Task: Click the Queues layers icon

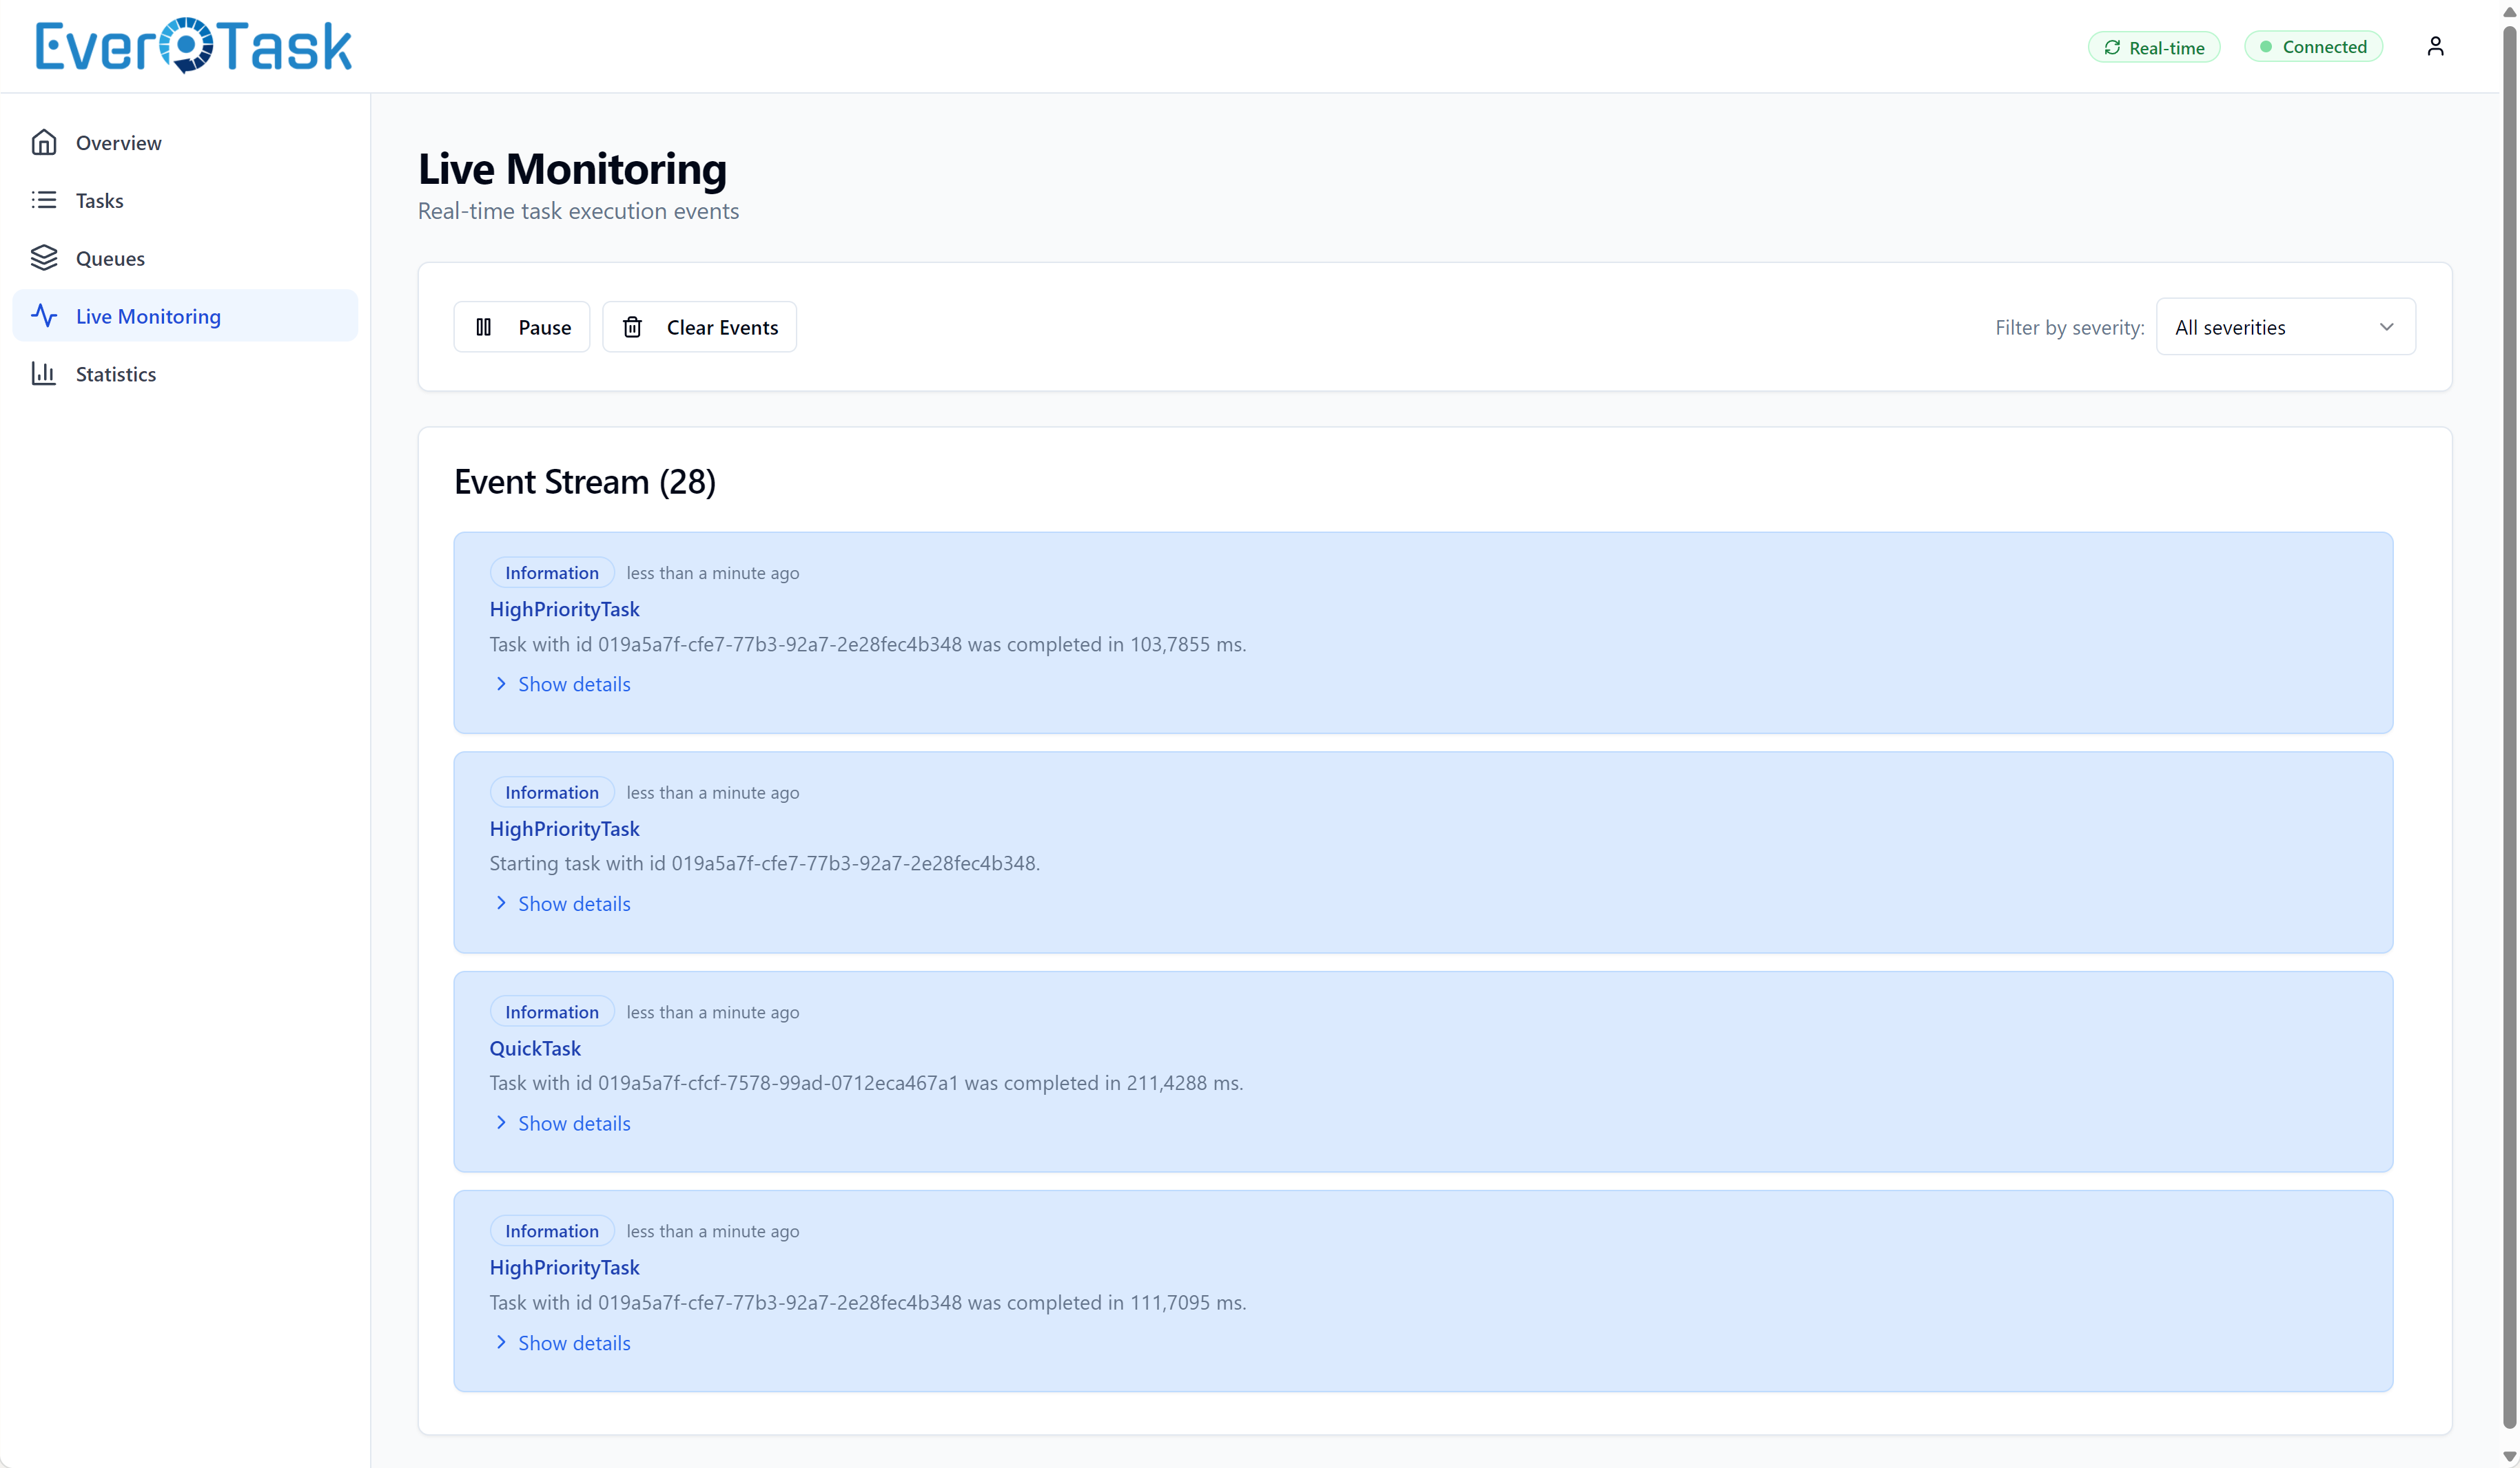Action: click(x=44, y=258)
